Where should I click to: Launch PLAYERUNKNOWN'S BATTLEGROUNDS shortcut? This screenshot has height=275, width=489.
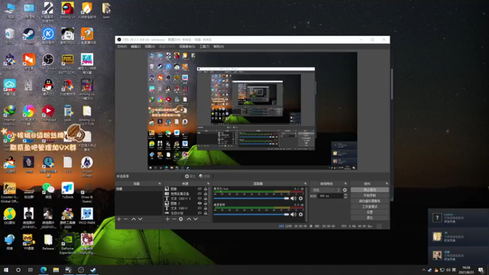(x=67, y=64)
